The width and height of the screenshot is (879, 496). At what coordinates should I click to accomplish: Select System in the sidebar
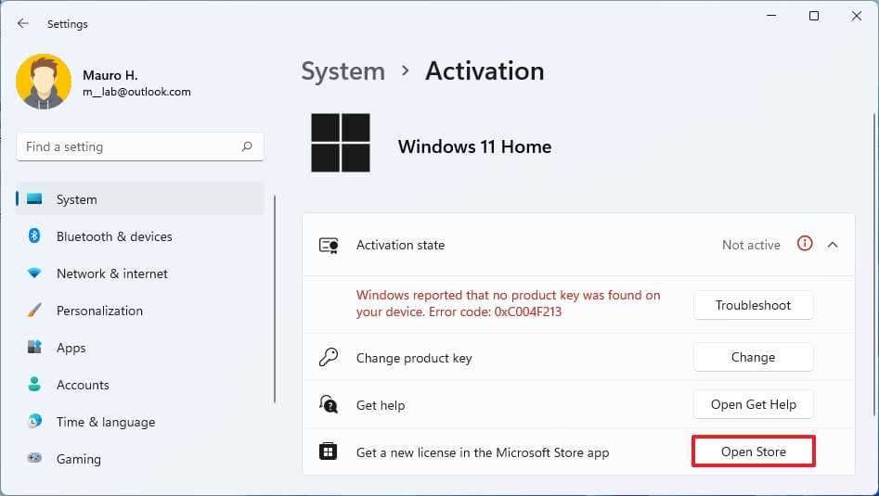pos(76,199)
